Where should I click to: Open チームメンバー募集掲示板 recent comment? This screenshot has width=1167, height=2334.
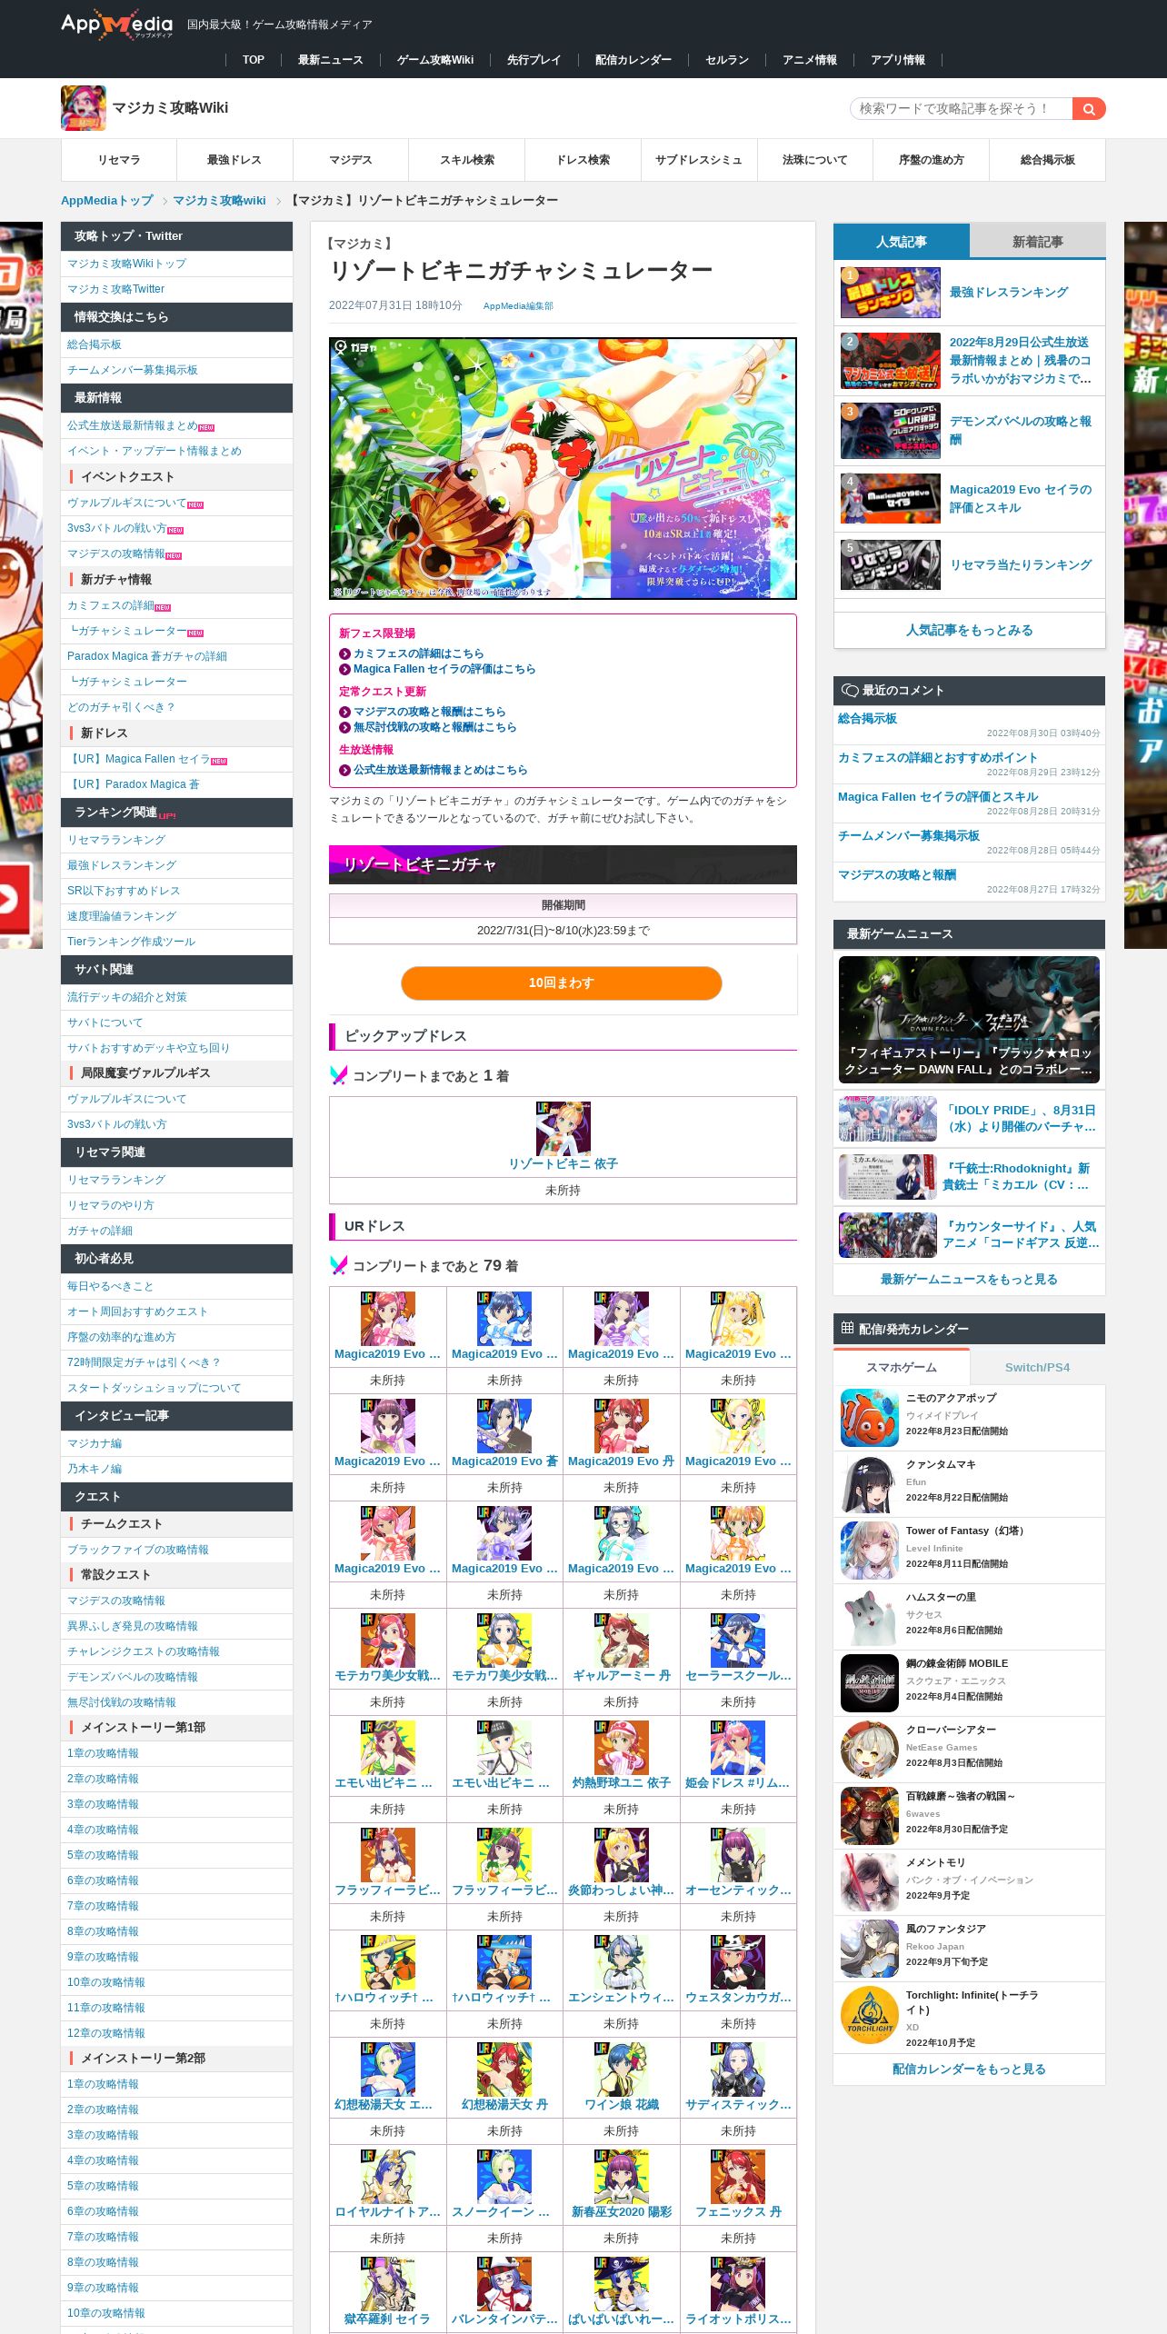click(909, 836)
